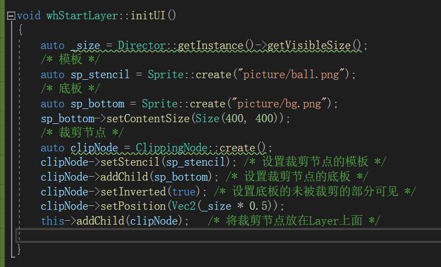Click getInstance in the Director line
The width and height of the screenshot is (441, 267).
[x=210, y=45]
